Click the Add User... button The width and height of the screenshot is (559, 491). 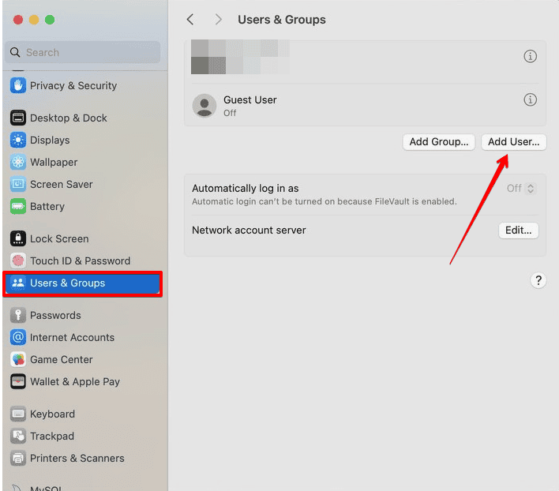(x=513, y=142)
